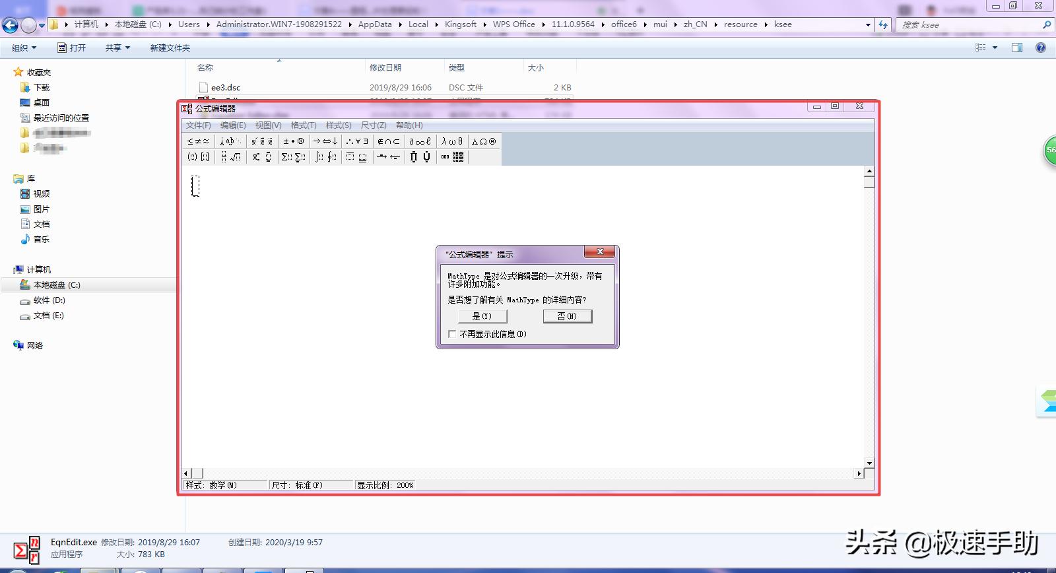
Task: Open the products and set theory templates palette
Action: [420, 157]
